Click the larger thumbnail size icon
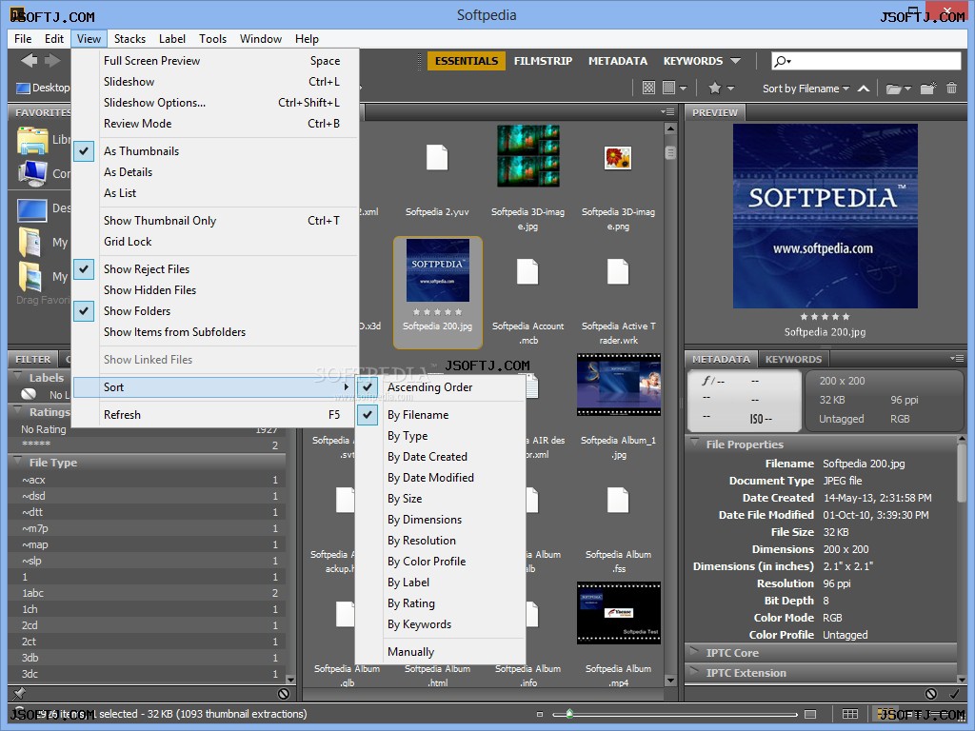This screenshot has width=975, height=731. pyautogui.click(x=810, y=714)
